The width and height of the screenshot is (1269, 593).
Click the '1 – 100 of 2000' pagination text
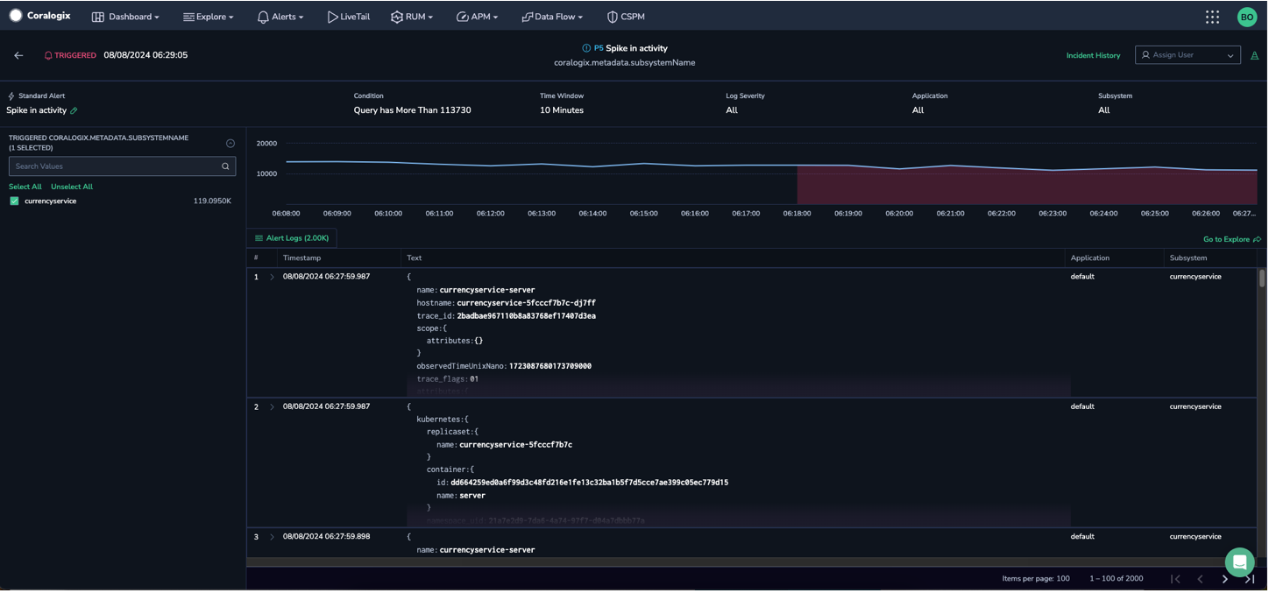tap(1117, 579)
